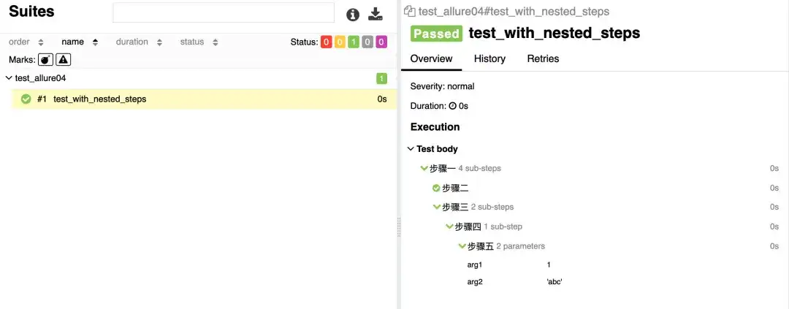789x309 pixels.
Task: Click the clock icon beside Duration
Action: pyautogui.click(x=453, y=106)
